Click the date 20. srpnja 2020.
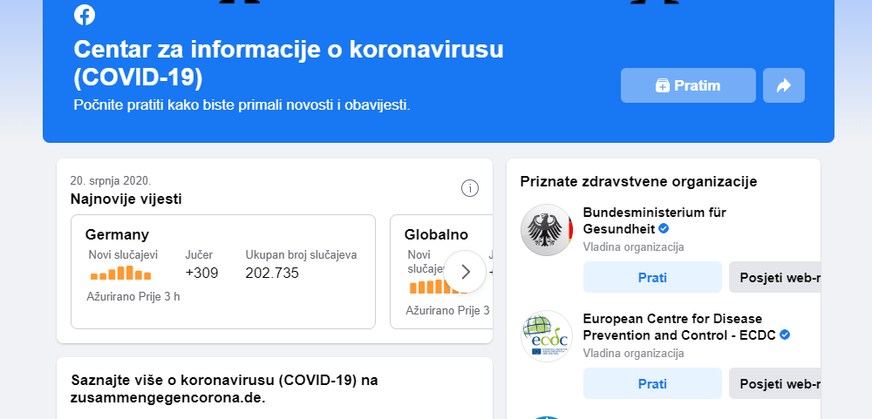Screen dimensions: 872x419 [x=111, y=180]
